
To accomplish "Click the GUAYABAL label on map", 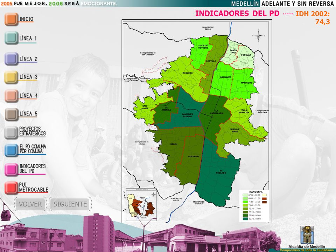I will (194, 156).
